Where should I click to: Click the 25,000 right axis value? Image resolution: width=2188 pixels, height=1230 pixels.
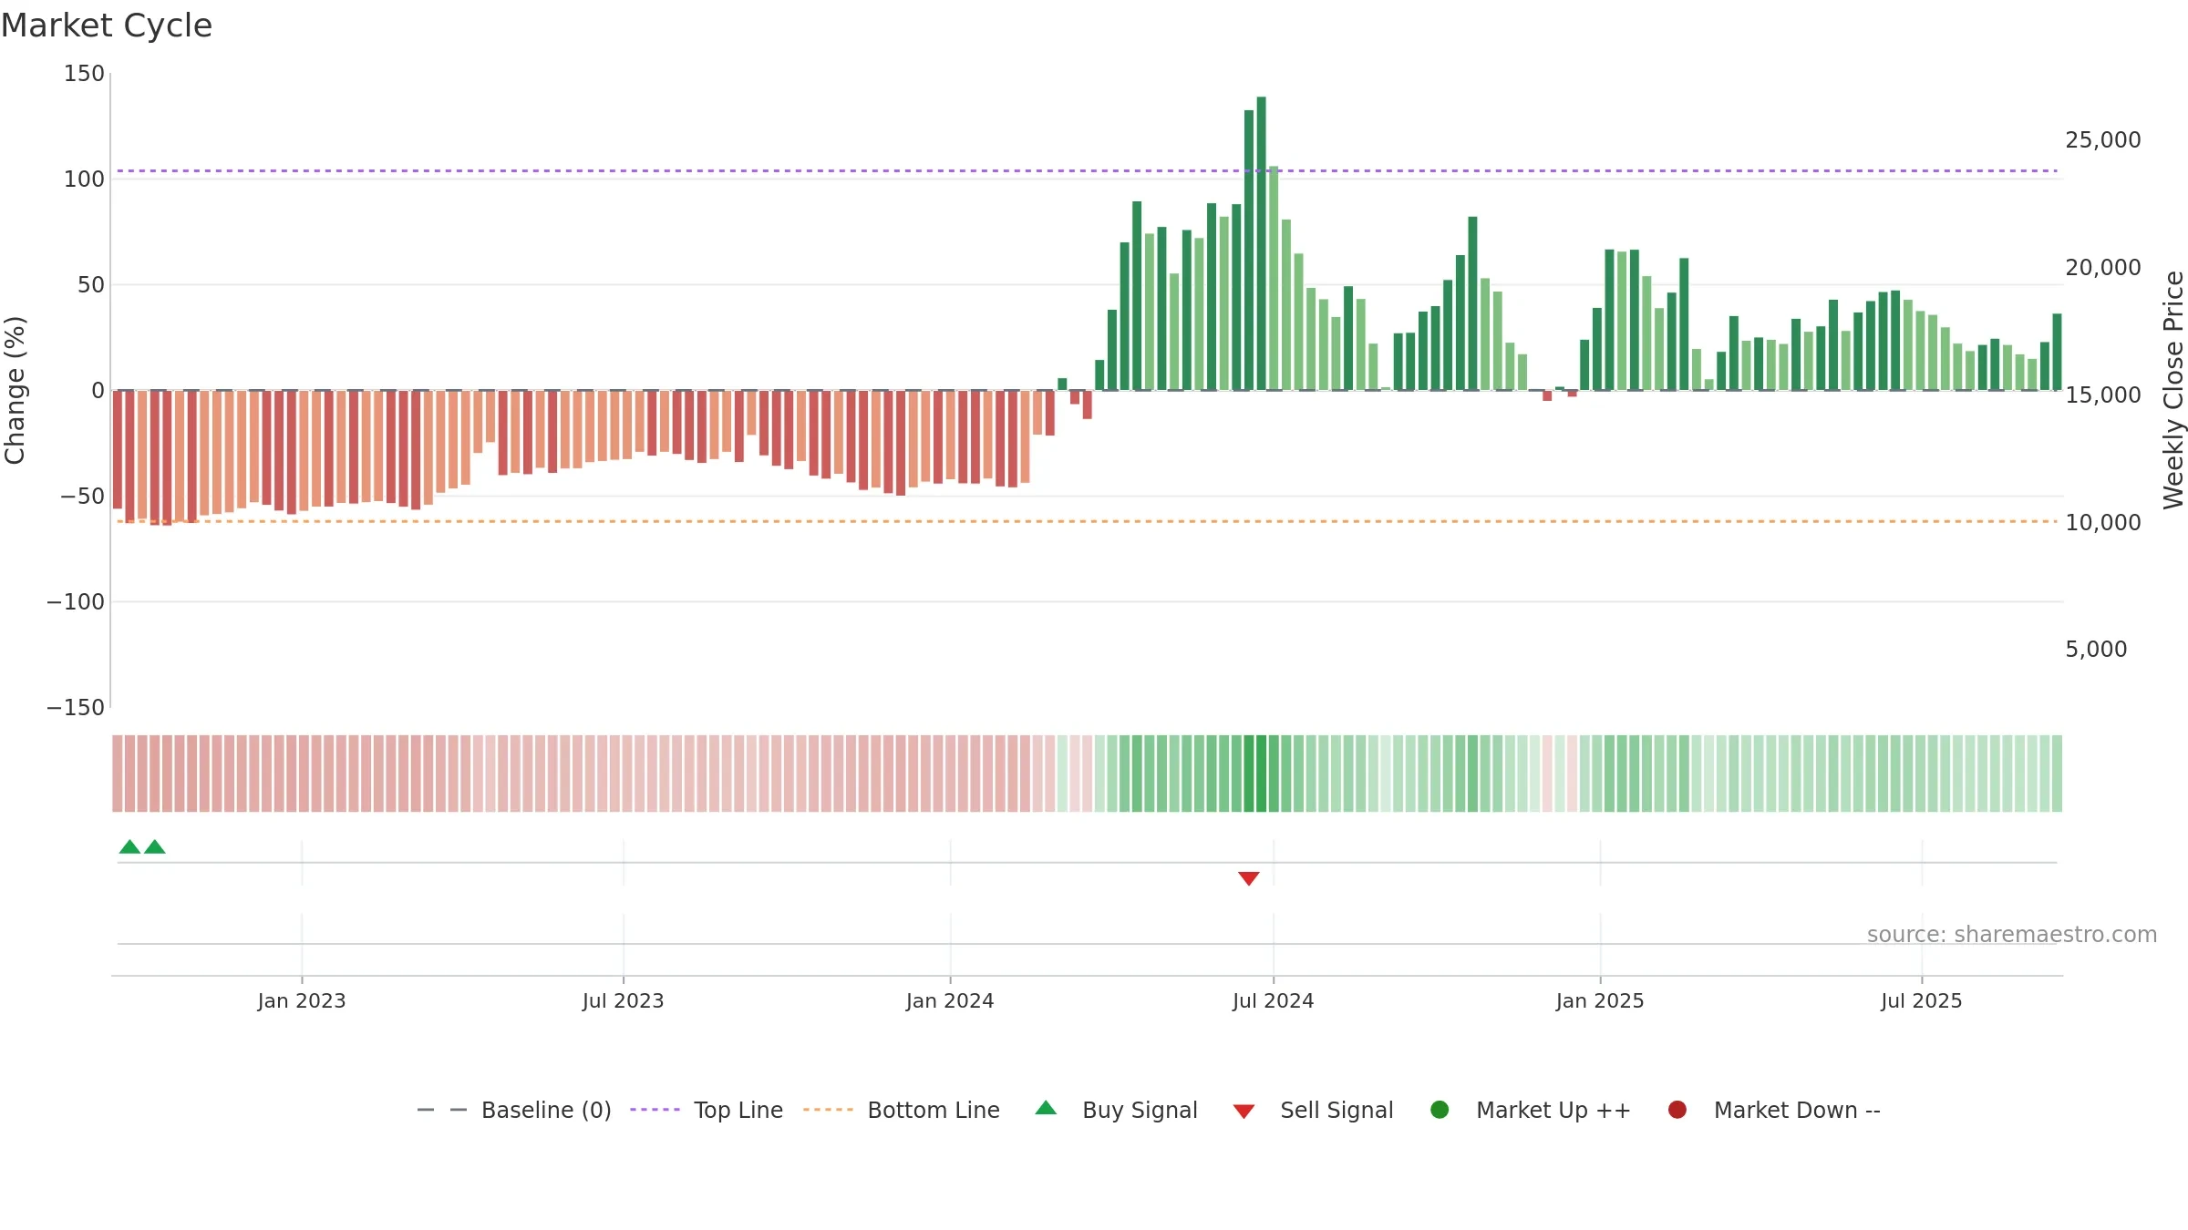pos(2103,139)
